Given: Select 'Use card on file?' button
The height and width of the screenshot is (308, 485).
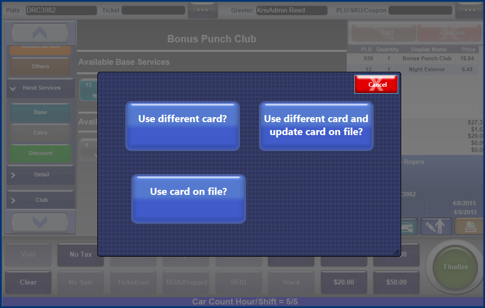Looking at the screenshot, I should pos(189,198).
